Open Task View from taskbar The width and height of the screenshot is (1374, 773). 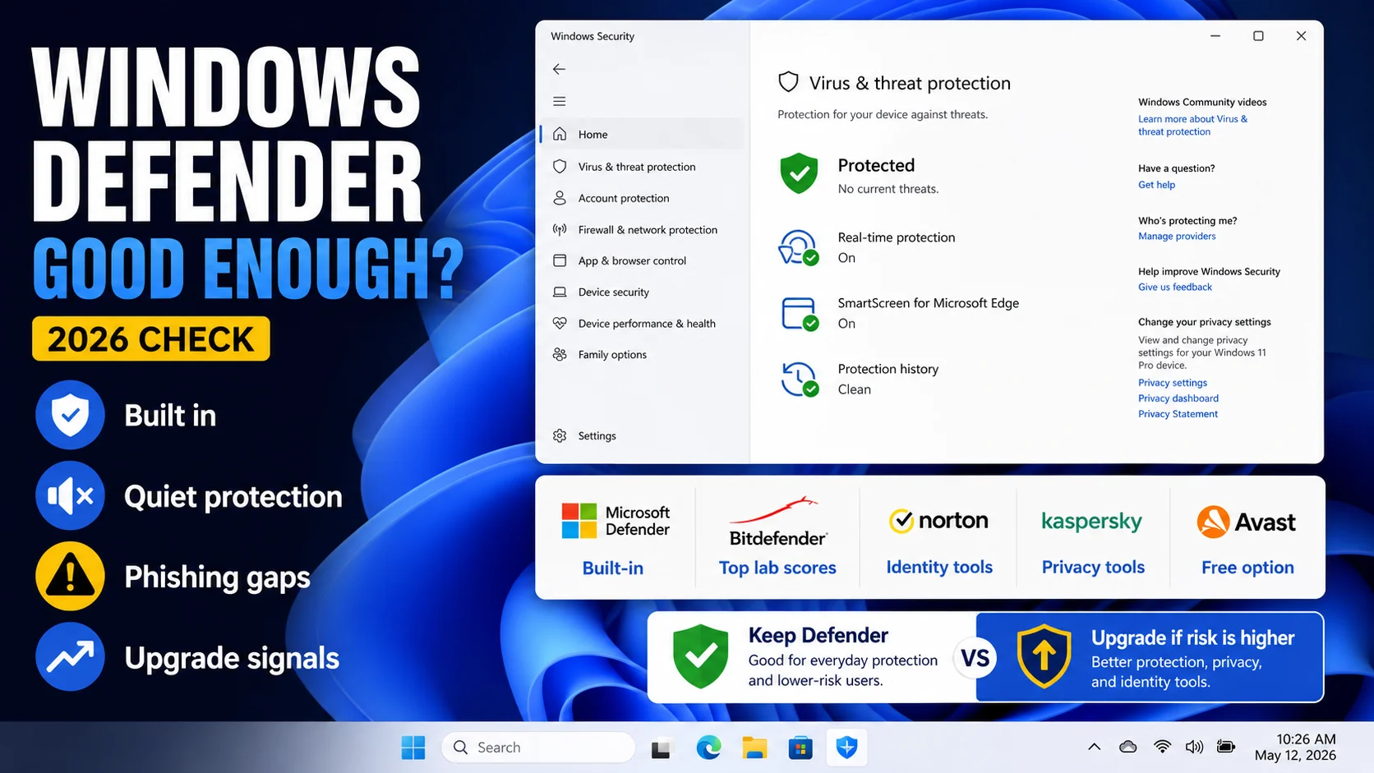pyautogui.click(x=661, y=748)
